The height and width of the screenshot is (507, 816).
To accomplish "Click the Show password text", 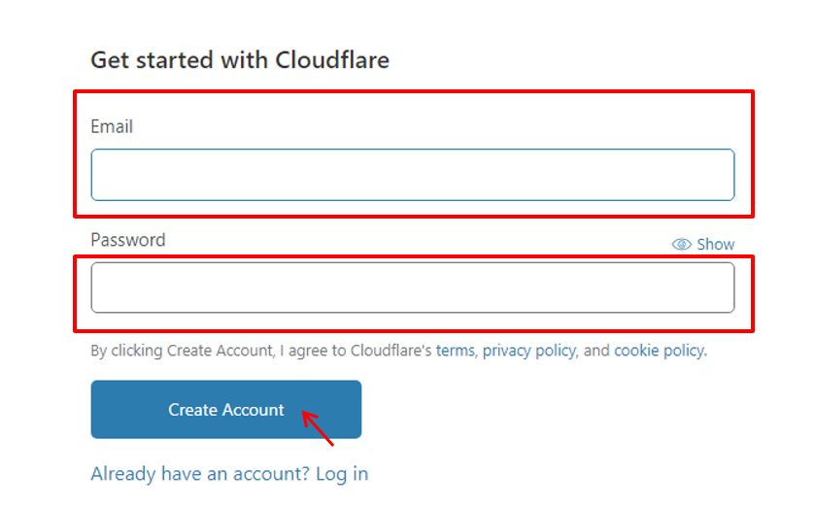I will click(x=716, y=244).
